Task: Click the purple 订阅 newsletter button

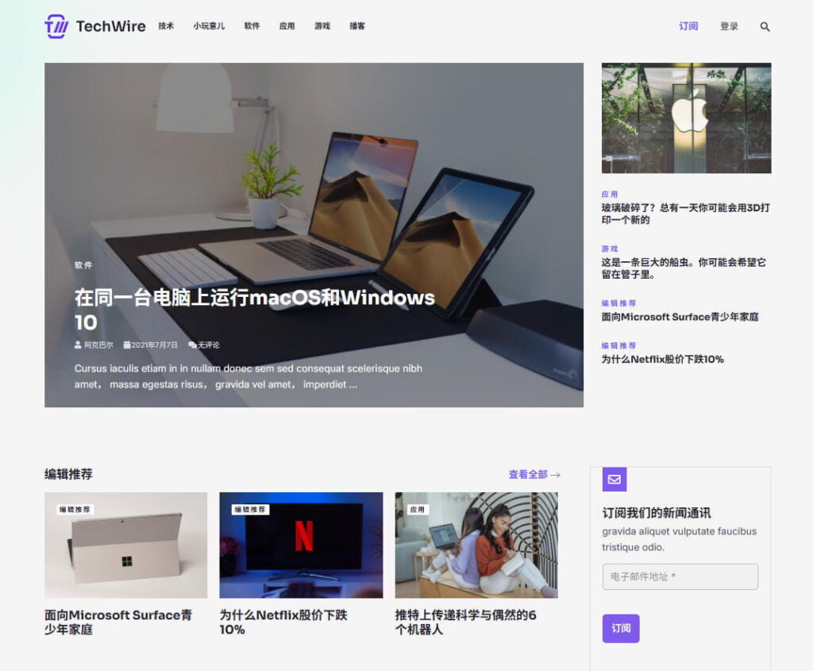Action: pyautogui.click(x=621, y=628)
